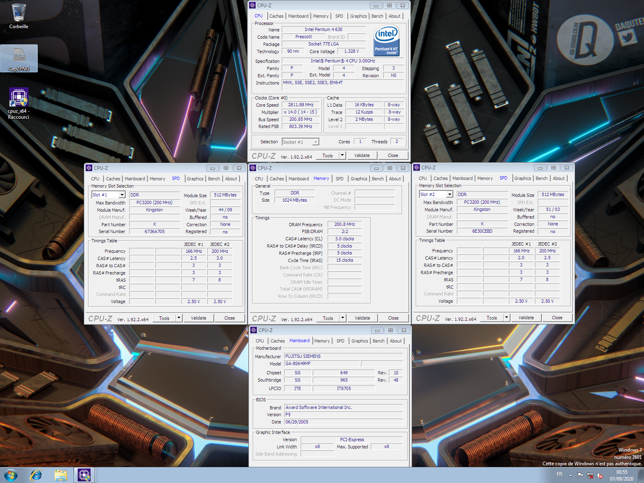Open the Slot #1 memory slot dropdown
This screenshot has width=644, height=483.
pos(109,195)
